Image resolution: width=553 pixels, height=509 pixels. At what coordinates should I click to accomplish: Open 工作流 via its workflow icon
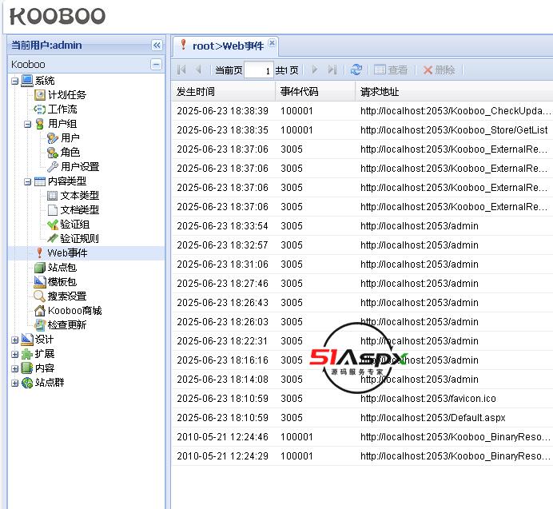pos(40,109)
